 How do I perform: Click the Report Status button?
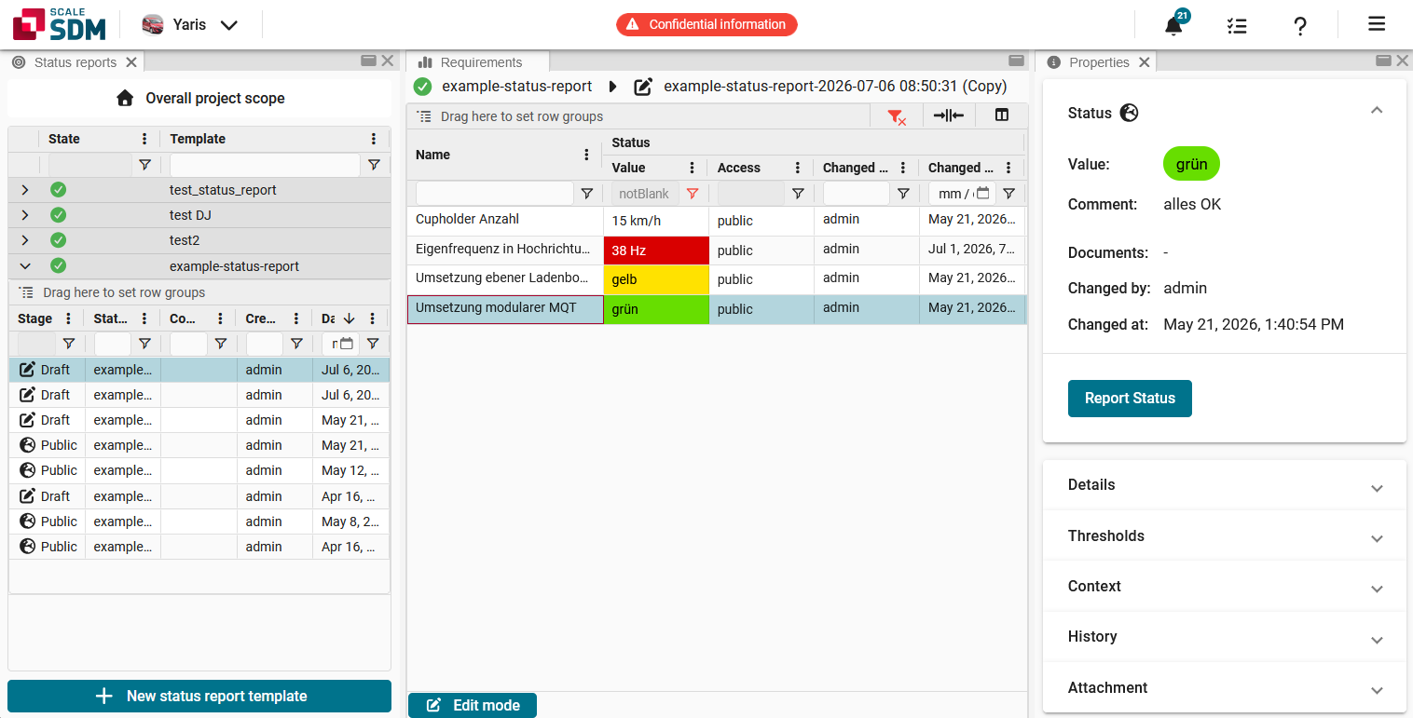(1130, 399)
